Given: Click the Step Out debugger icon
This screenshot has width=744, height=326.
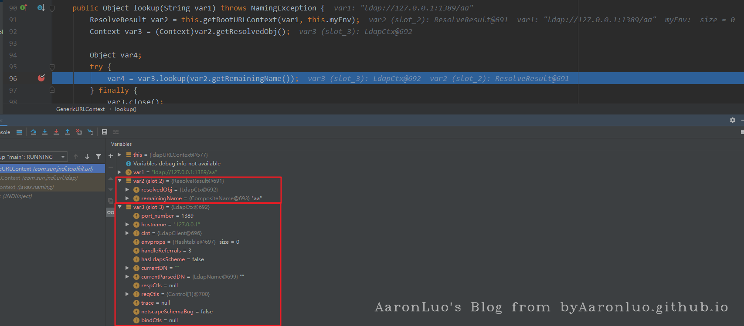Looking at the screenshot, I should pyautogui.click(x=68, y=132).
